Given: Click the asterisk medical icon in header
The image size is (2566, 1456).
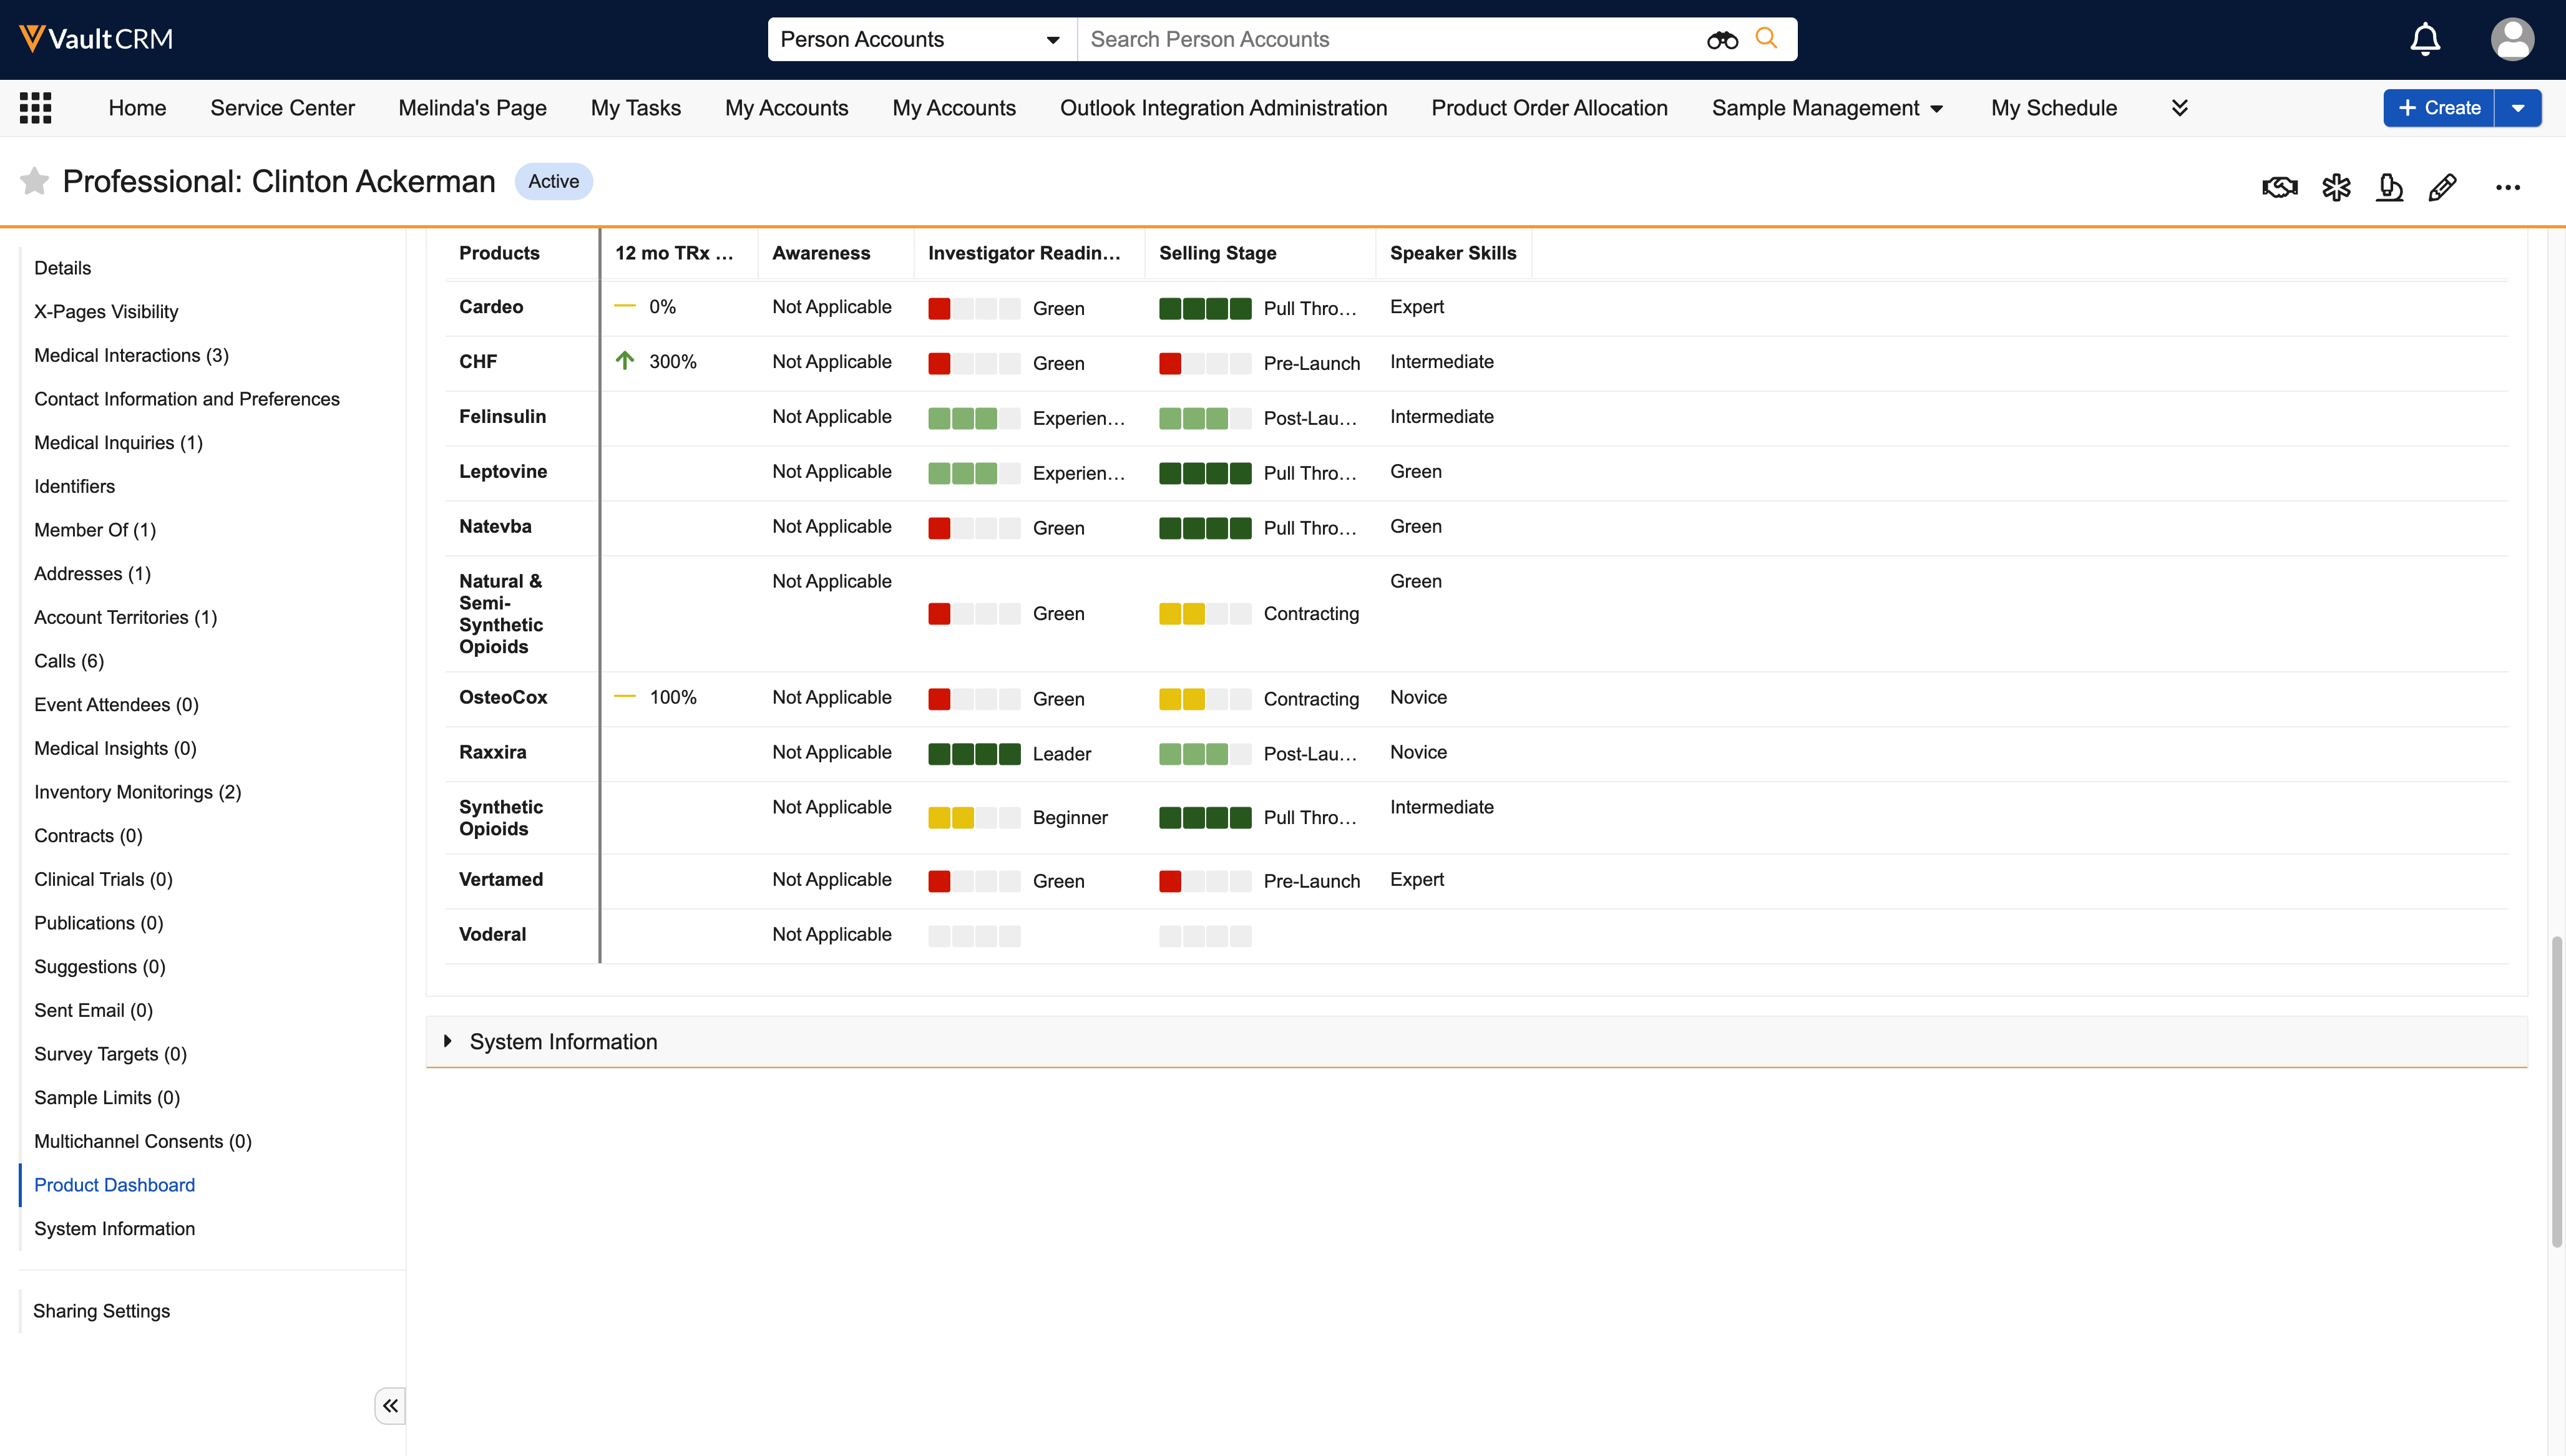Looking at the screenshot, I should click(2336, 187).
